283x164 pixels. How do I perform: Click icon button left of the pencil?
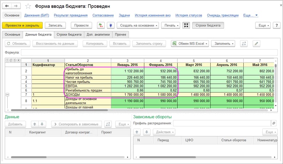click(244, 43)
